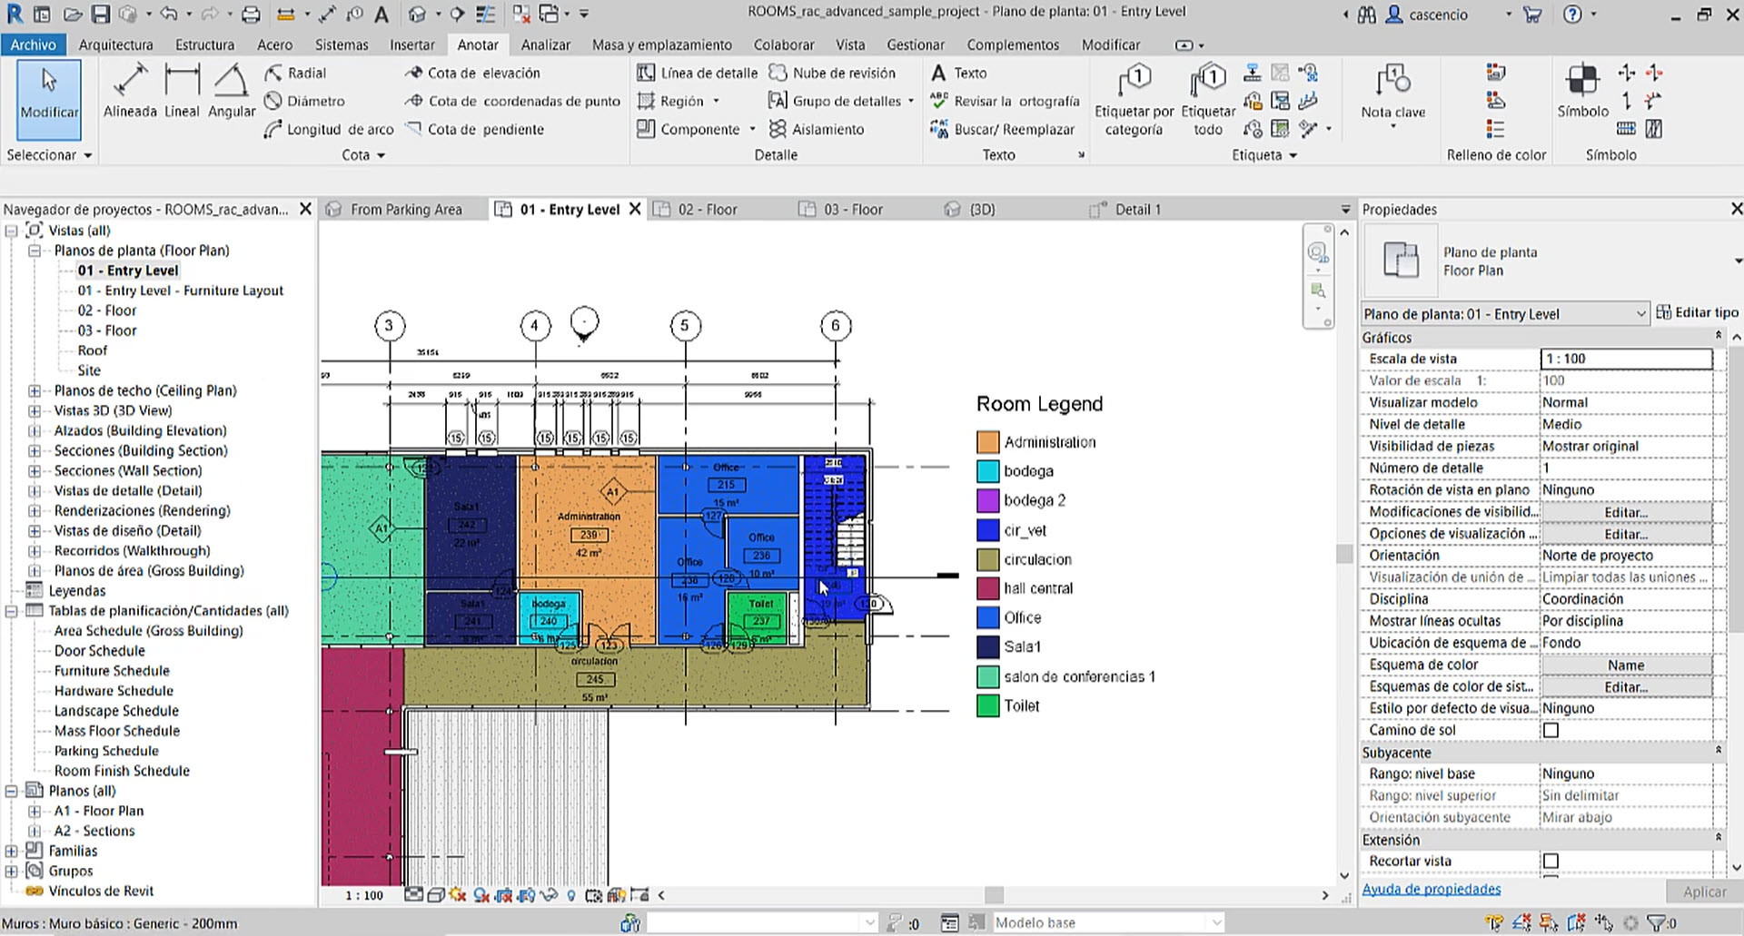Open Ayuda de propiedades link
This screenshot has height=936, width=1744.
coord(1431,889)
